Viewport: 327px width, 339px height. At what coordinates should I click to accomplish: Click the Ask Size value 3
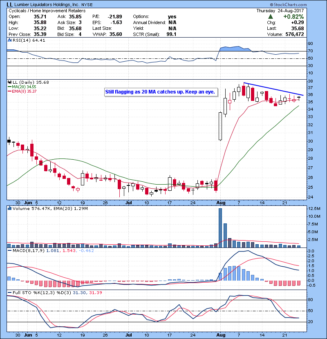[80, 22]
